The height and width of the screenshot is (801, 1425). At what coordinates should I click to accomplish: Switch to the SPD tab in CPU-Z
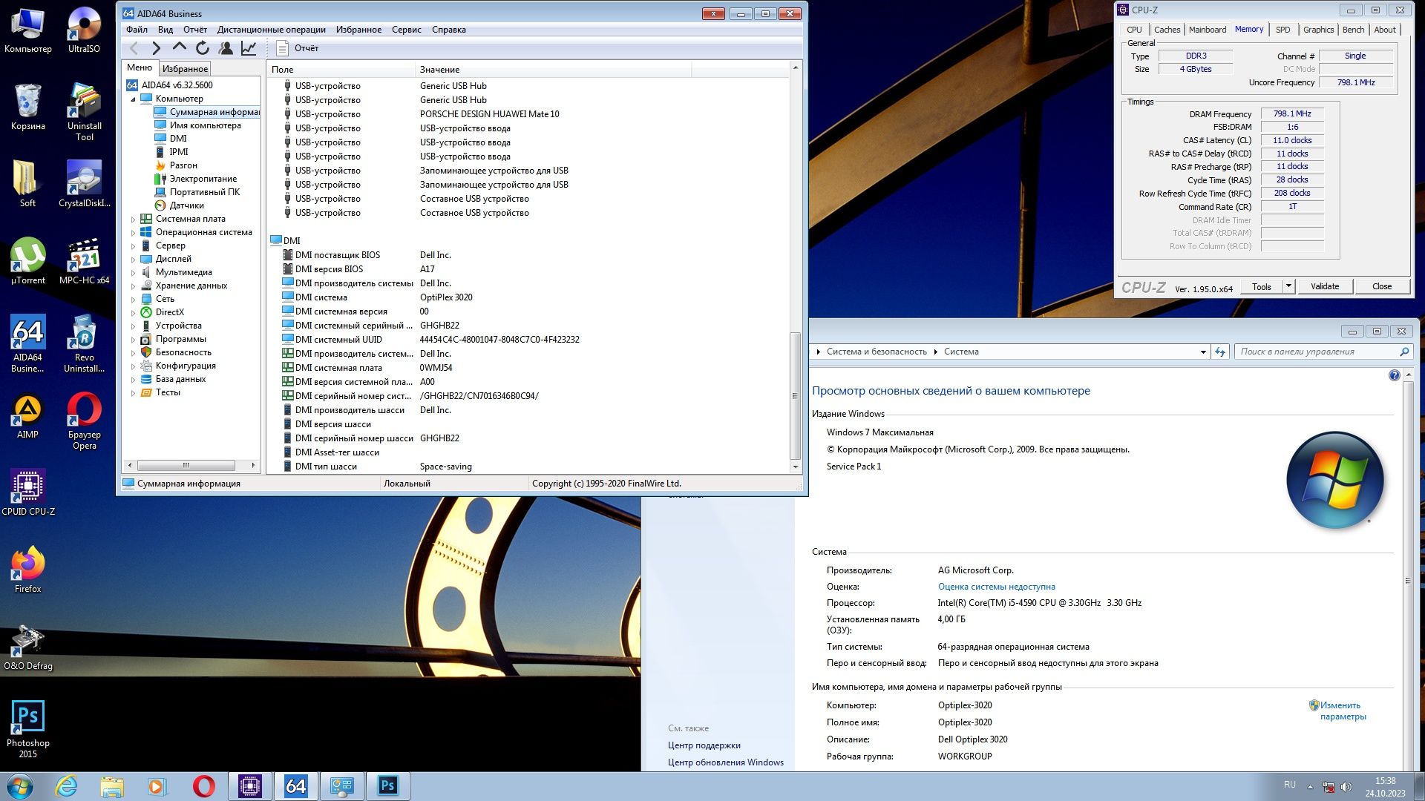[1282, 30]
